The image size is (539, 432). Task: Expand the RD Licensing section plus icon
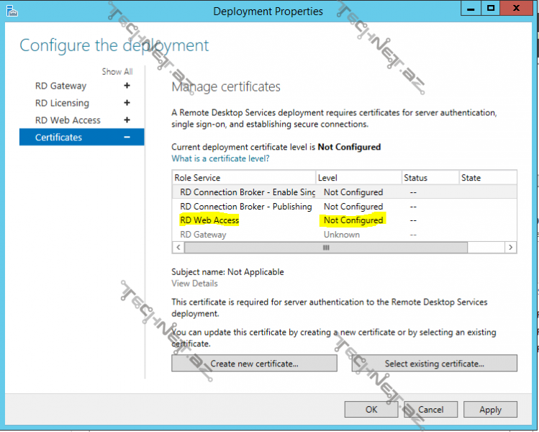click(127, 103)
